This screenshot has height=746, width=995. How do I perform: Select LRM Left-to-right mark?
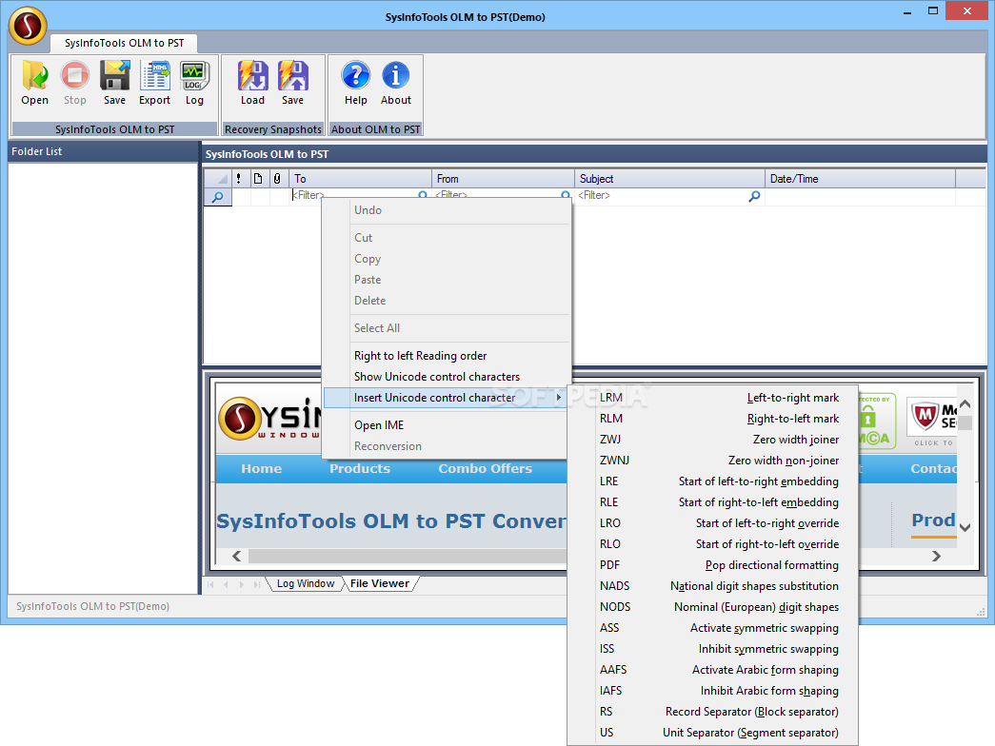(712, 398)
